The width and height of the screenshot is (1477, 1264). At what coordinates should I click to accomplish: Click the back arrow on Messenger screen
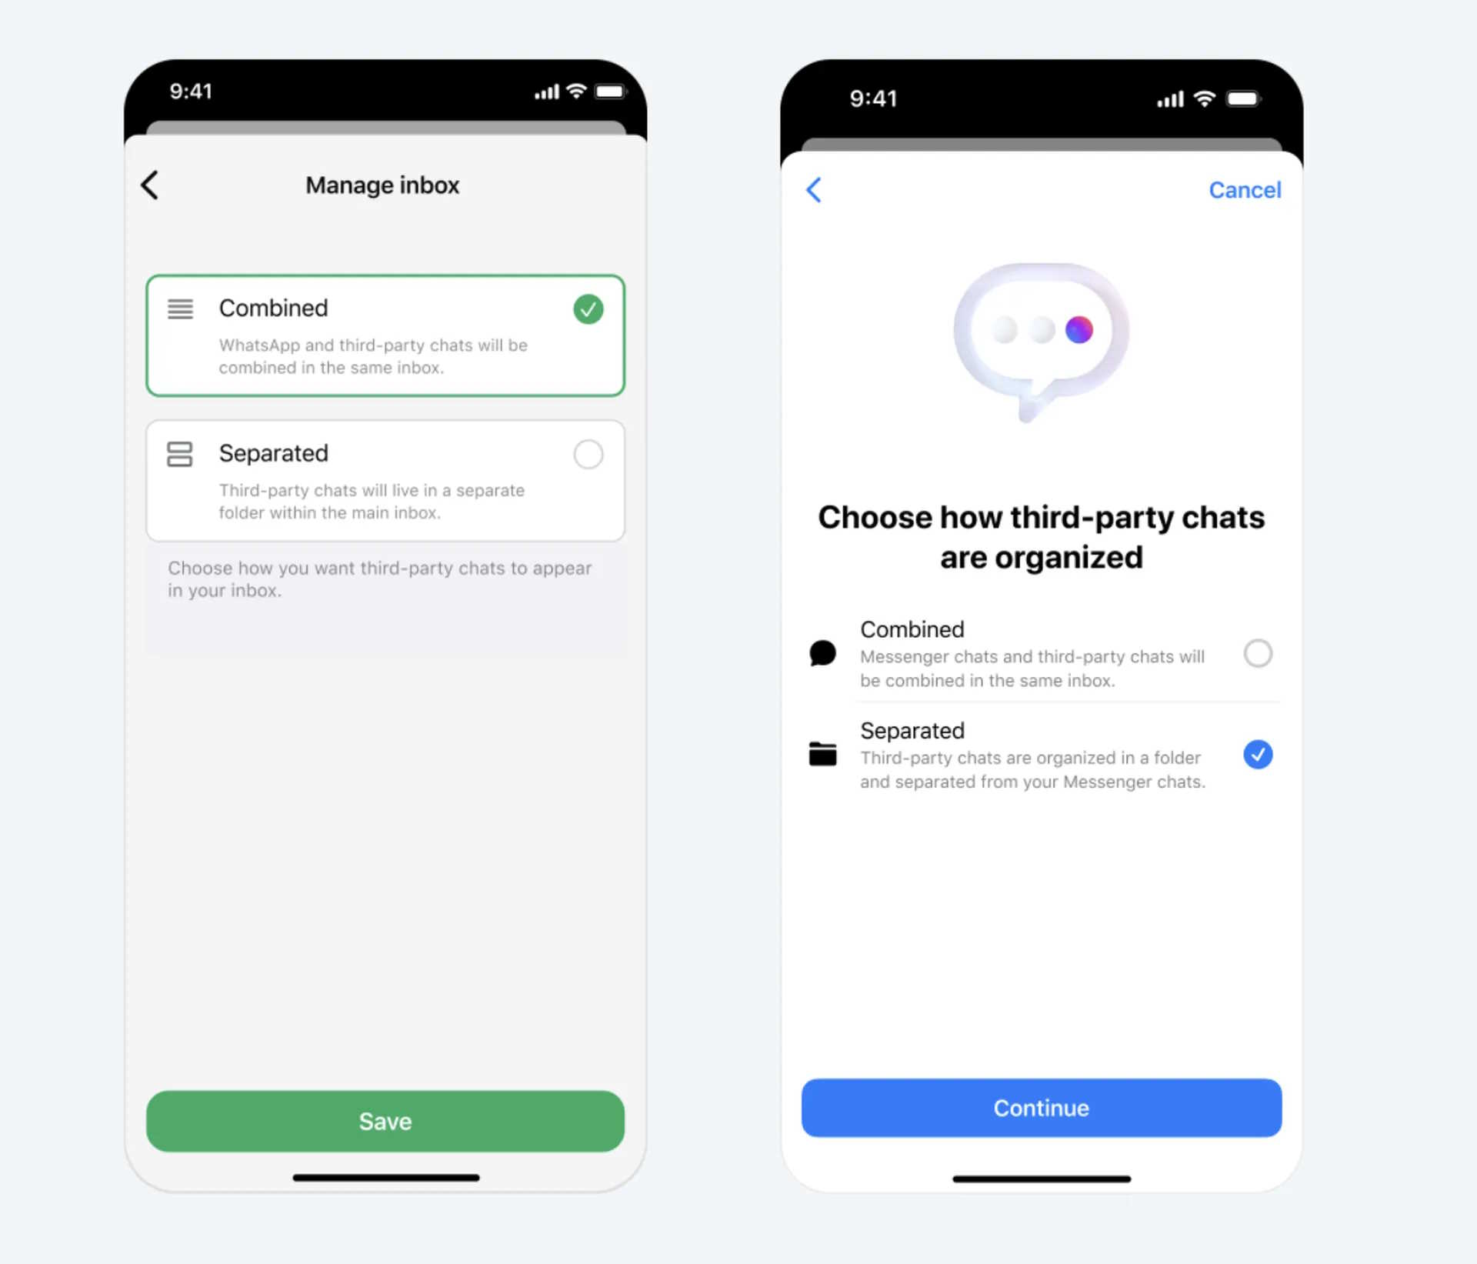coord(814,189)
